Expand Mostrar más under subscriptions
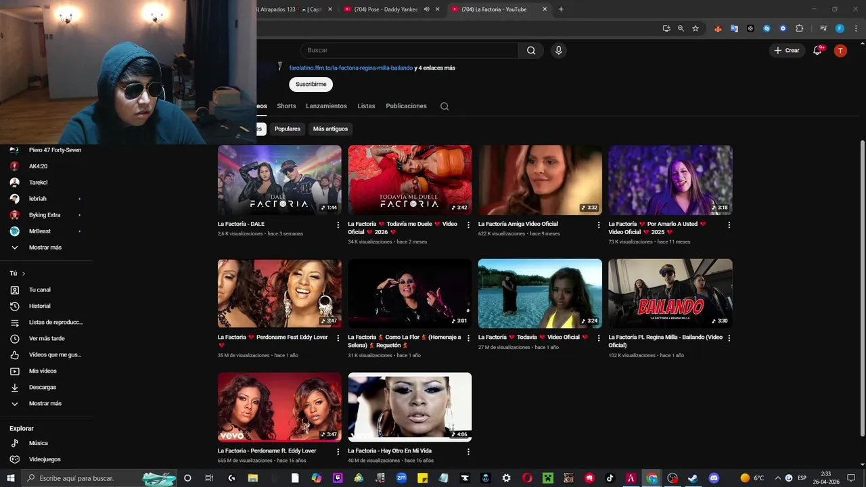 point(45,248)
